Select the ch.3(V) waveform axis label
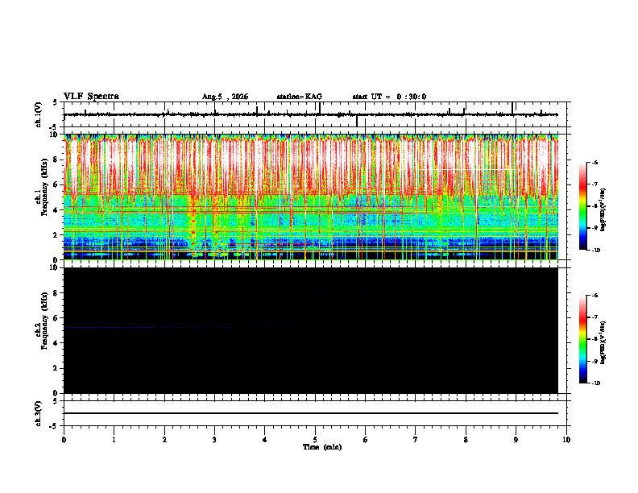638x493 pixels. [39, 413]
